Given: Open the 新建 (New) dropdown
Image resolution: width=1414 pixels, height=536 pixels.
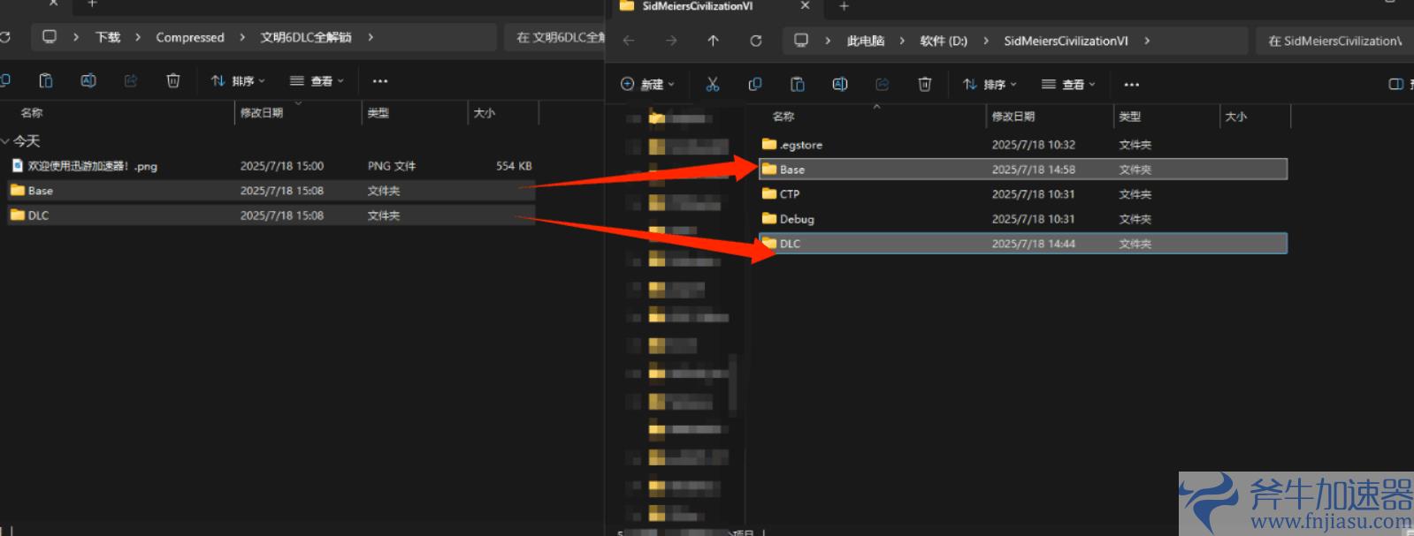Looking at the screenshot, I should coord(647,84).
